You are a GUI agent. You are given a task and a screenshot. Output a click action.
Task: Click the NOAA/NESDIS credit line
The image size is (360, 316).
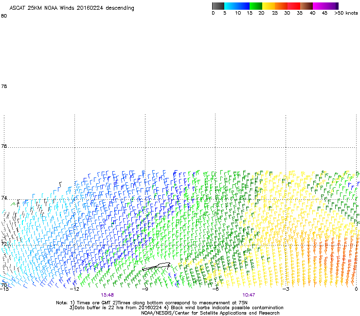click(210, 313)
